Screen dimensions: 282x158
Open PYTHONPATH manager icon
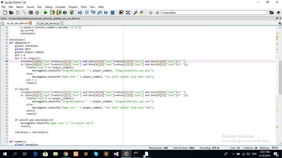coord(142,13)
